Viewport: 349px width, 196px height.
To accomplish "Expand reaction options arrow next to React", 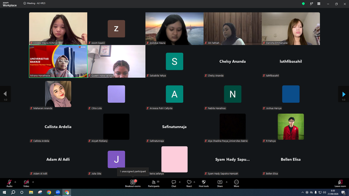I will [194, 182].
